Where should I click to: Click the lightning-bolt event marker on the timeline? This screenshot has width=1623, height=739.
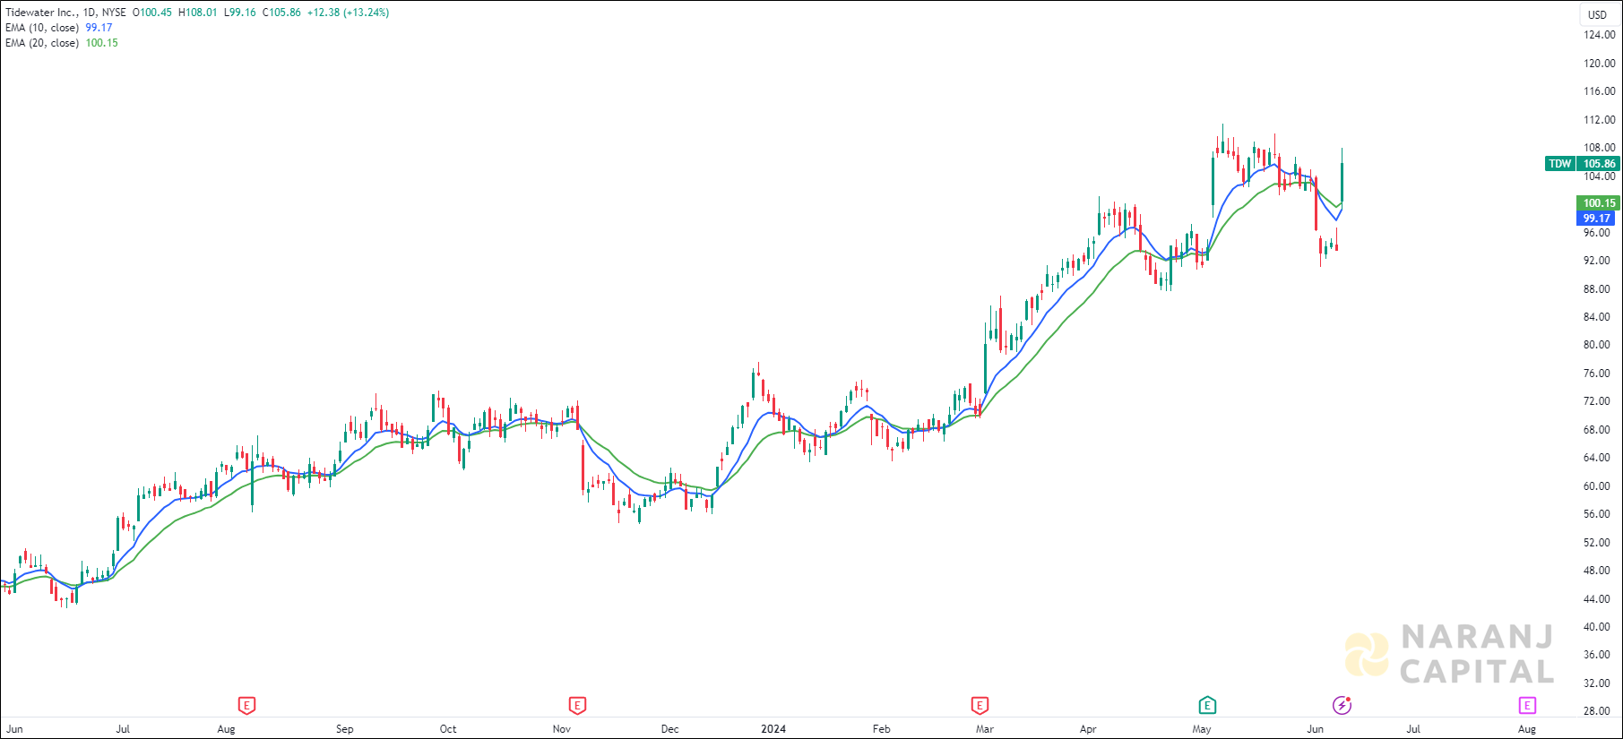point(1342,706)
